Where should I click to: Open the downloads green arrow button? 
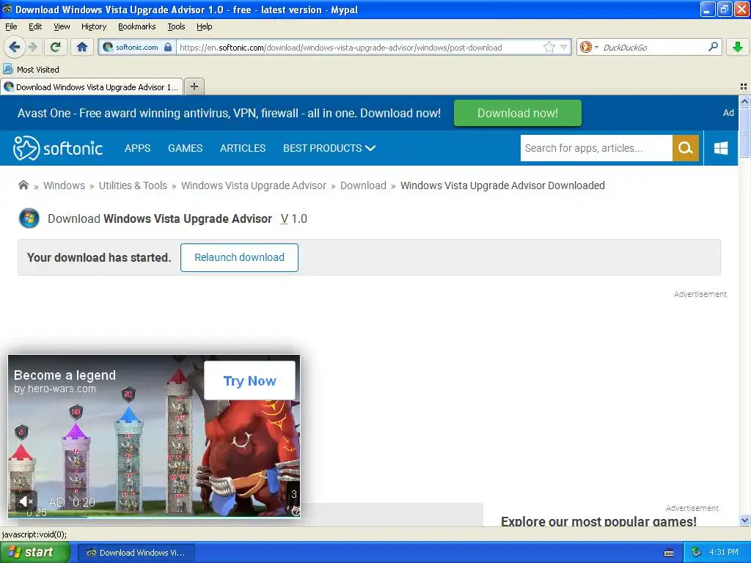[738, 47]
